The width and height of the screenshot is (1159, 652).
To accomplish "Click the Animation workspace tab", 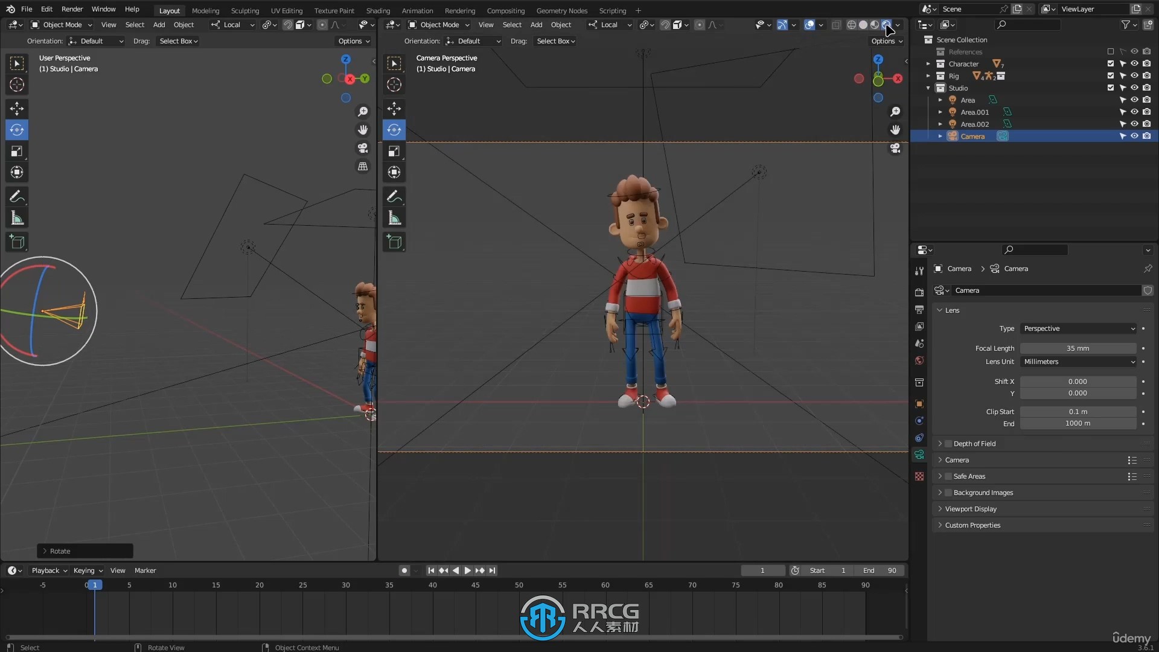I will pos(417,10).
